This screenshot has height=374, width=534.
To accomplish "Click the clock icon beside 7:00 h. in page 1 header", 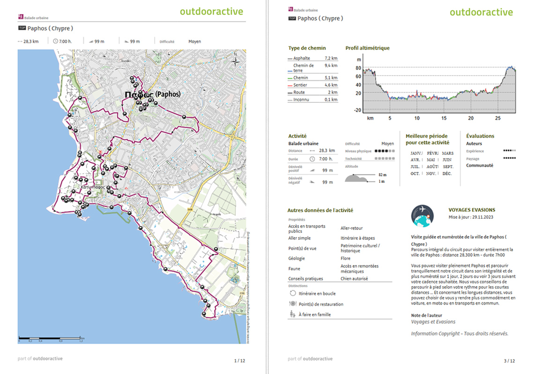I will [55, 41].
